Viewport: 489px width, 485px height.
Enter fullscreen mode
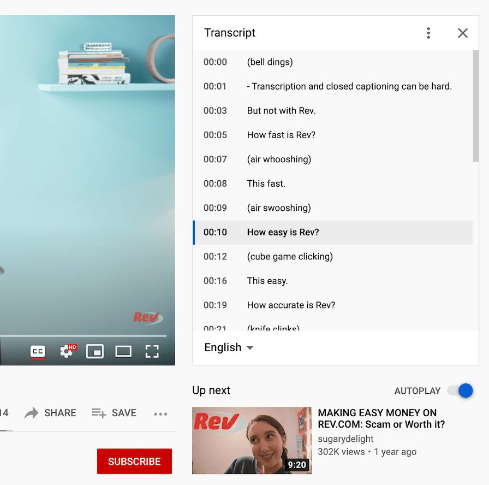(152, 351)
